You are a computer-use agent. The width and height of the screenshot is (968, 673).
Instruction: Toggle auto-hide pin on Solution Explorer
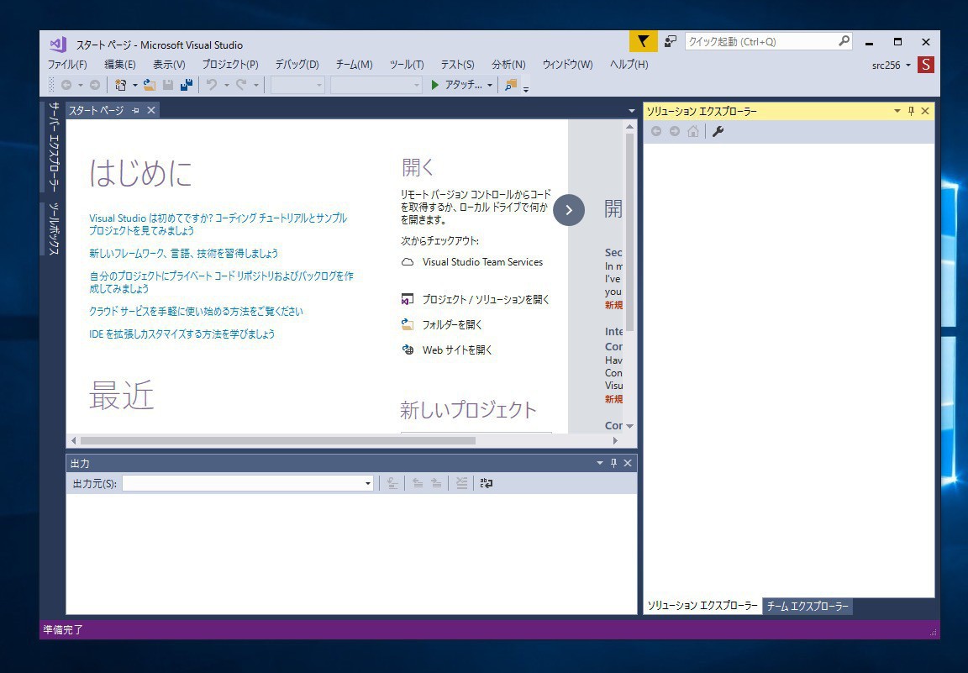911,111
